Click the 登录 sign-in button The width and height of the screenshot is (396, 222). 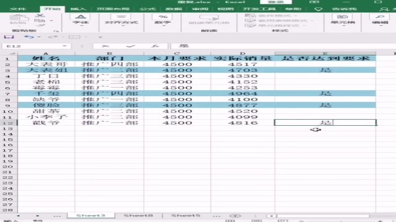[x=276, y=2]
